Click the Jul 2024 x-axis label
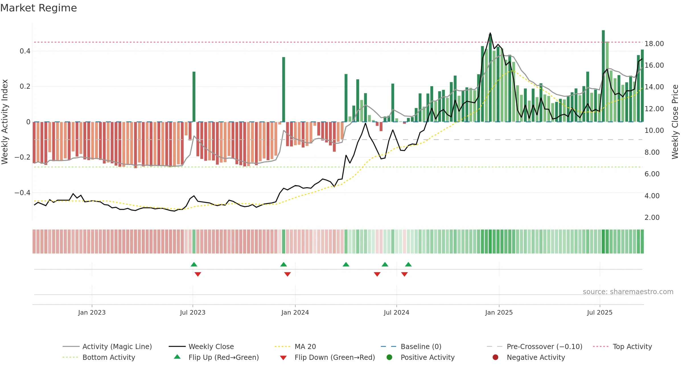This screenshot has height=384, width=683. (396, 312)
